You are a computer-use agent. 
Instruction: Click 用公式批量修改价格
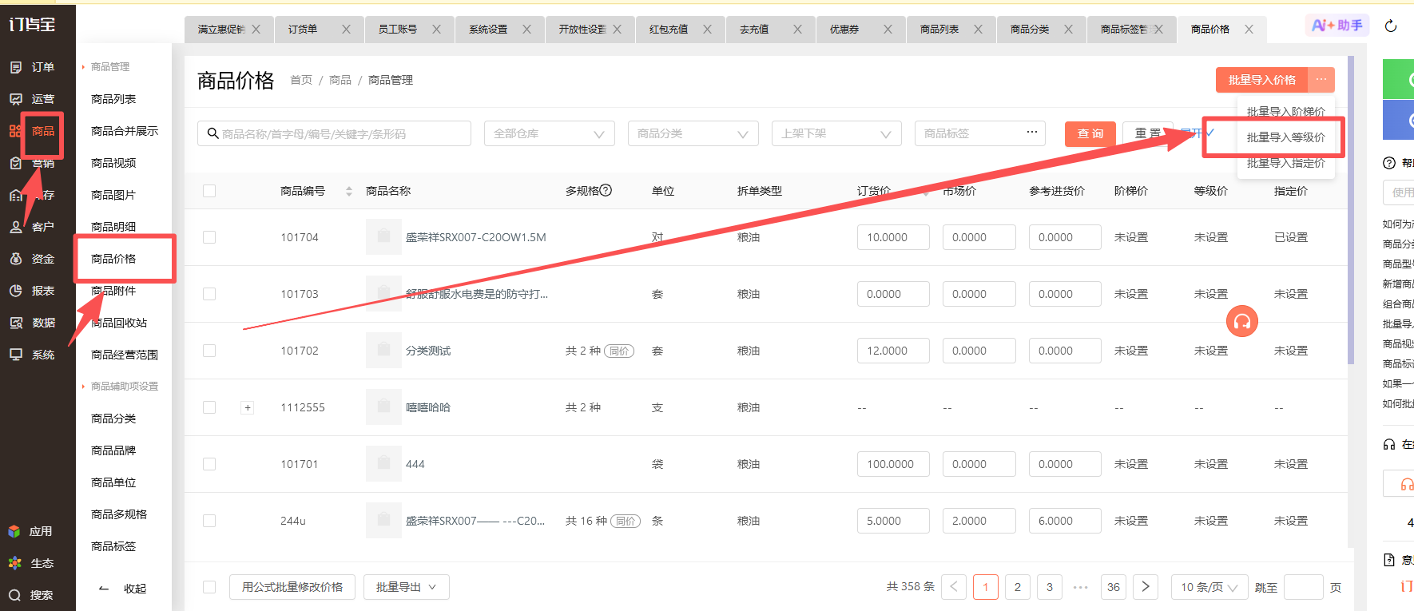[x=292, y=587]
